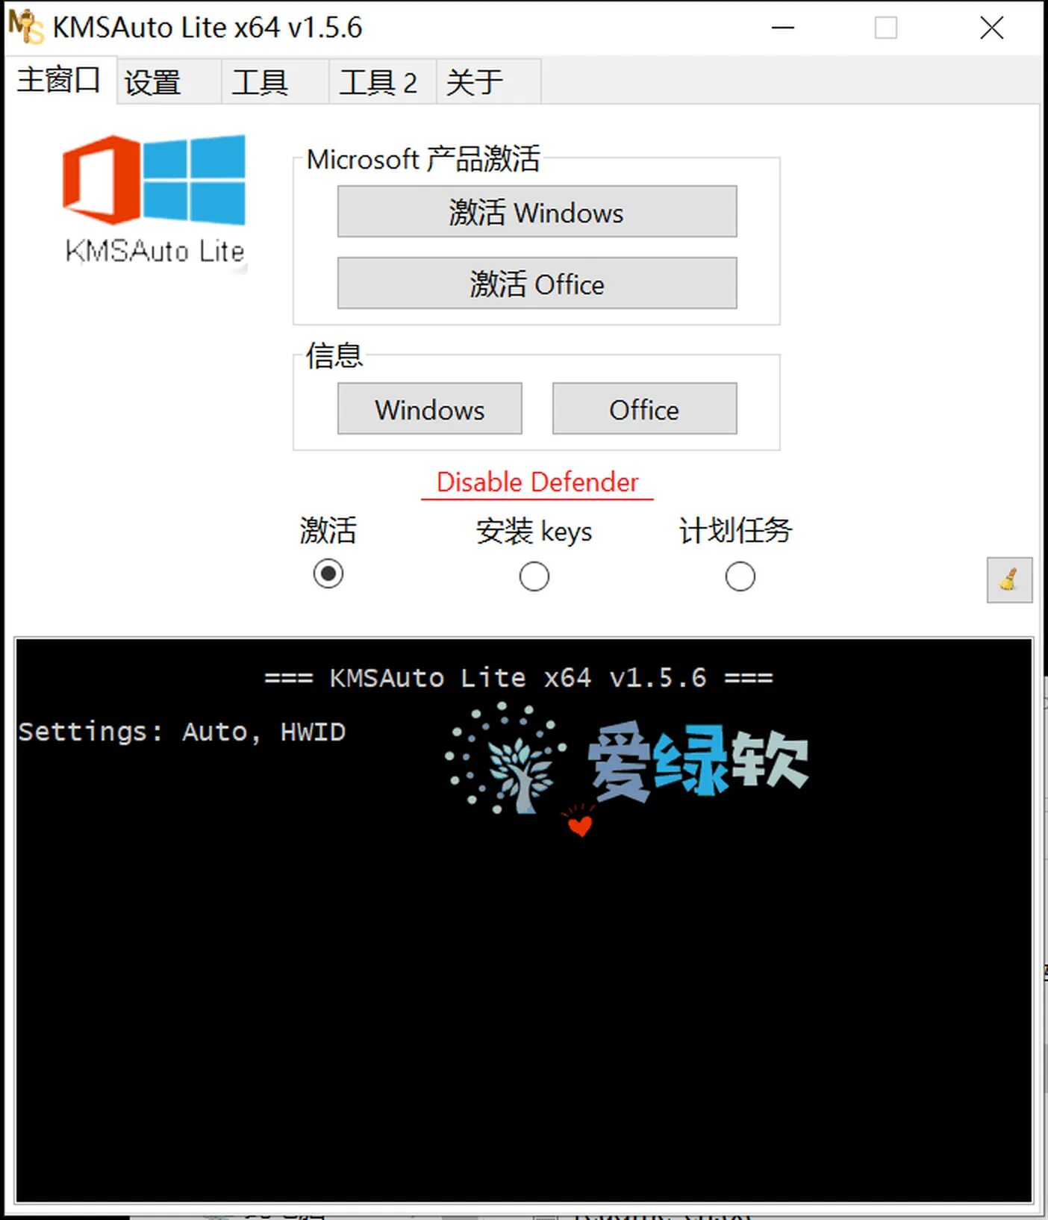Click the 激活 Office button
The image size is (1048, 1220).
point(537,284)
